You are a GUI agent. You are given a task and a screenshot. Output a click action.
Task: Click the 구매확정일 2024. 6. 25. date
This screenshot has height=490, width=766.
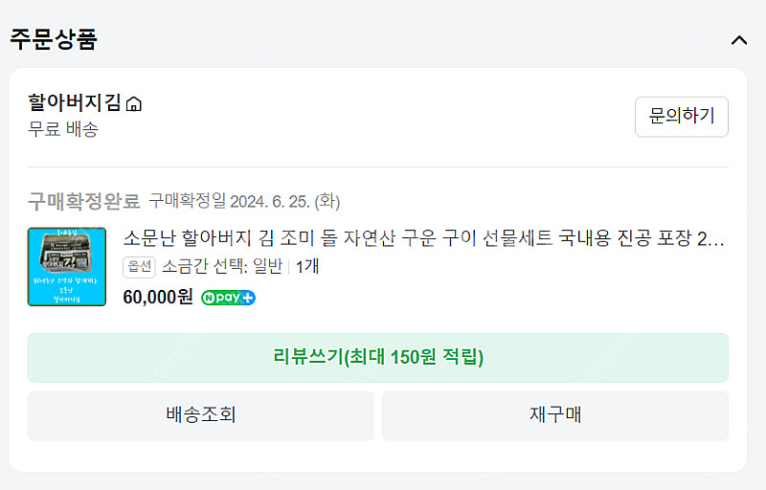coord(244,201)
